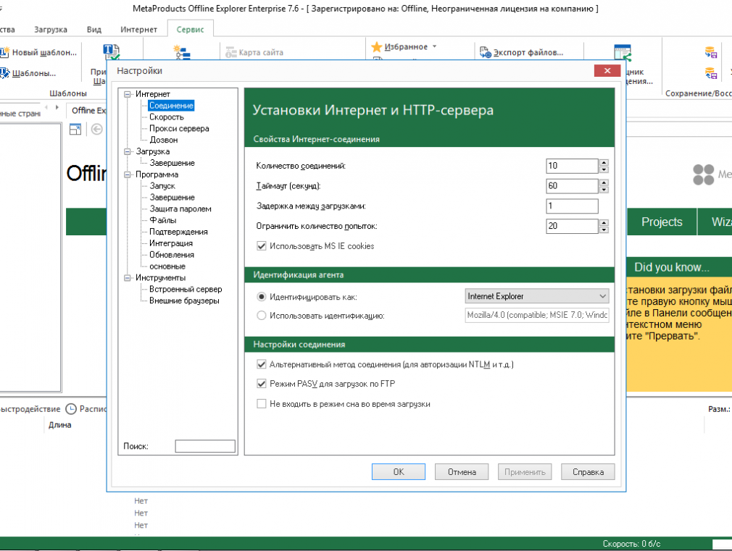Click the Задержка между загрузками field
This screenshot has height=551, width=732.
tap(572, 206)
